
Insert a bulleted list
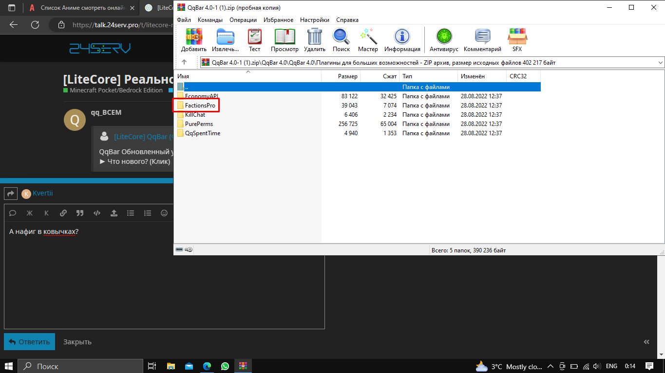click(x=131, y=213)
